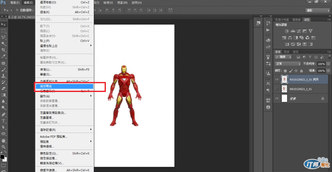
Task: Select the Move tool in the toolbox
Action: [3, 24]
